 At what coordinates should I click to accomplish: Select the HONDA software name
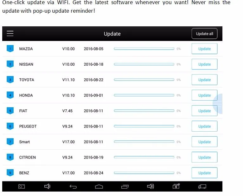(26, 95)
